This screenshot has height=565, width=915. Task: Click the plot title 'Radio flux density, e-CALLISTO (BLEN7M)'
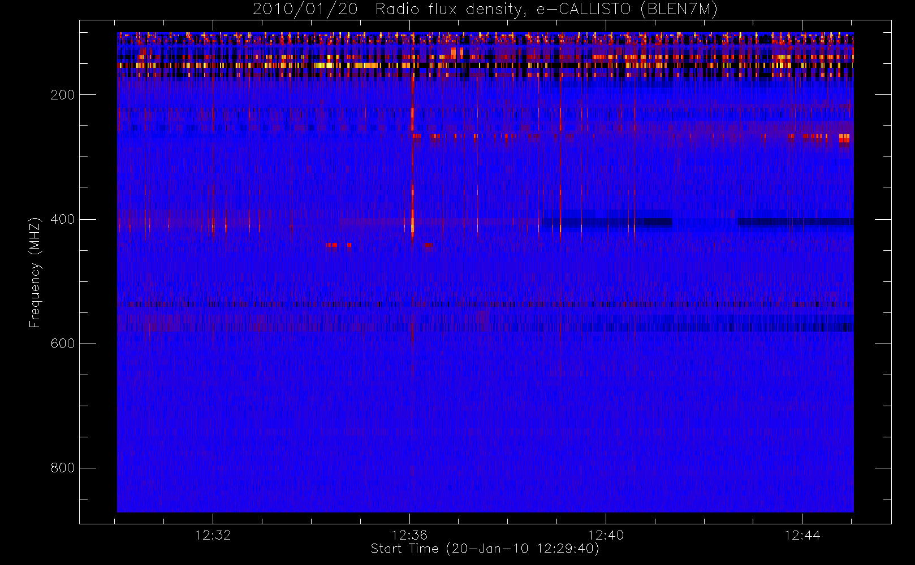coord(546,10)
